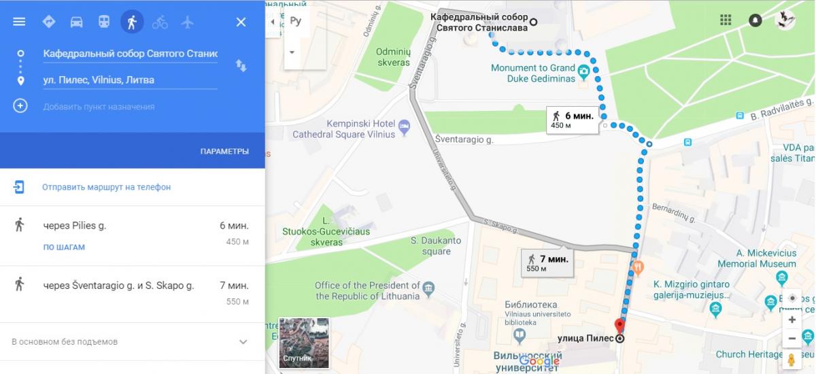Open Google apps grid
The image size is (816, 374).
click(x=726, y=20)
